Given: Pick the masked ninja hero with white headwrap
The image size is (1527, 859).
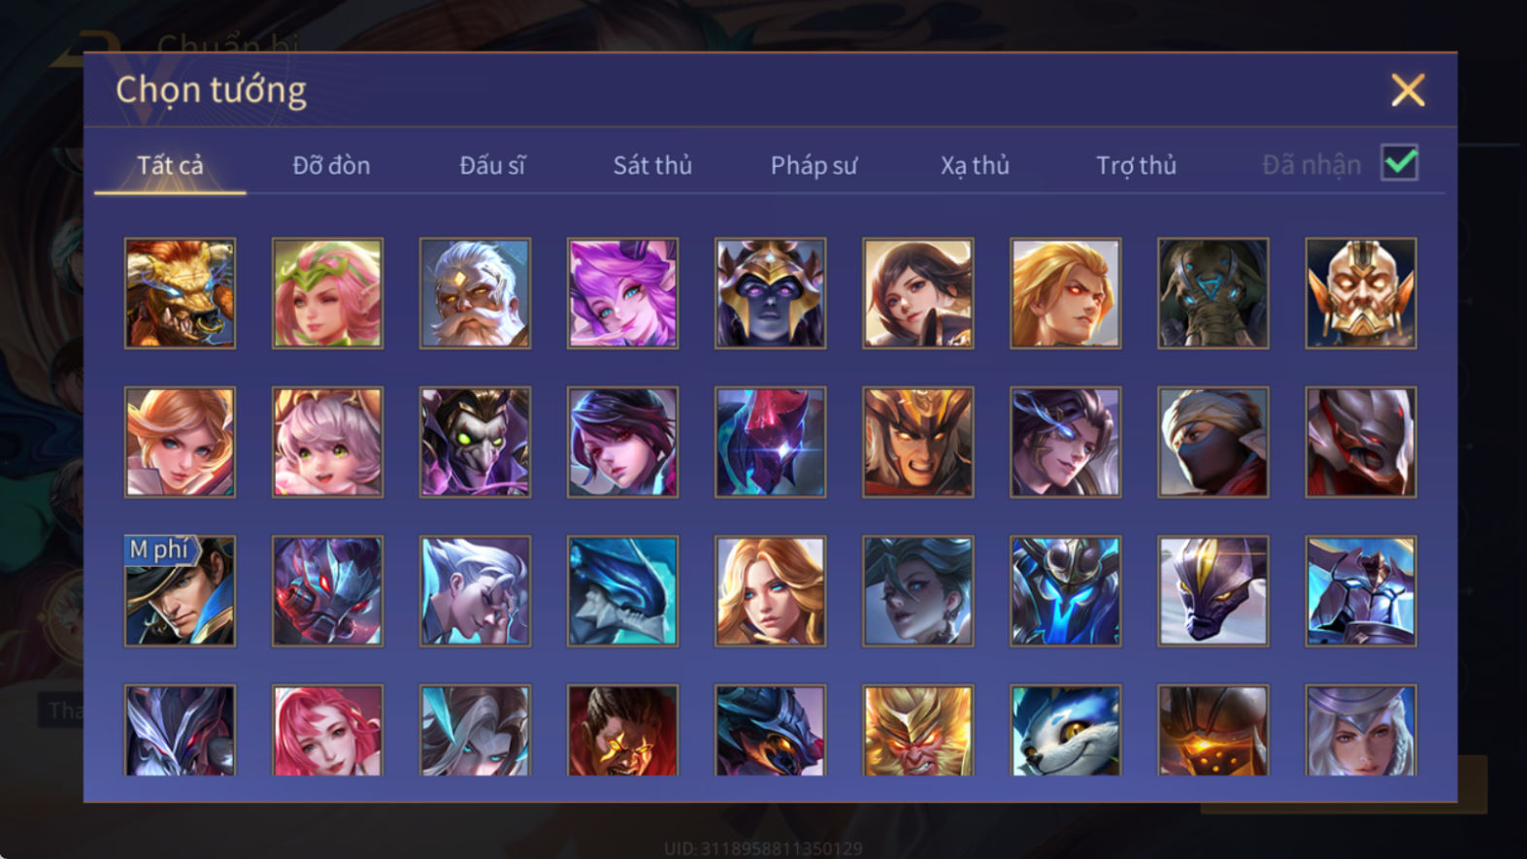Looking at the screenshot, I should point(1212,443).
